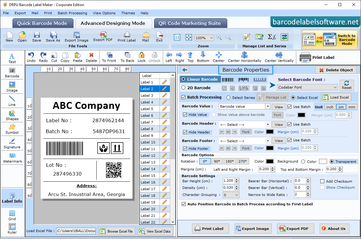Uncheck the Hide Value checkbox

pos(185,114)
